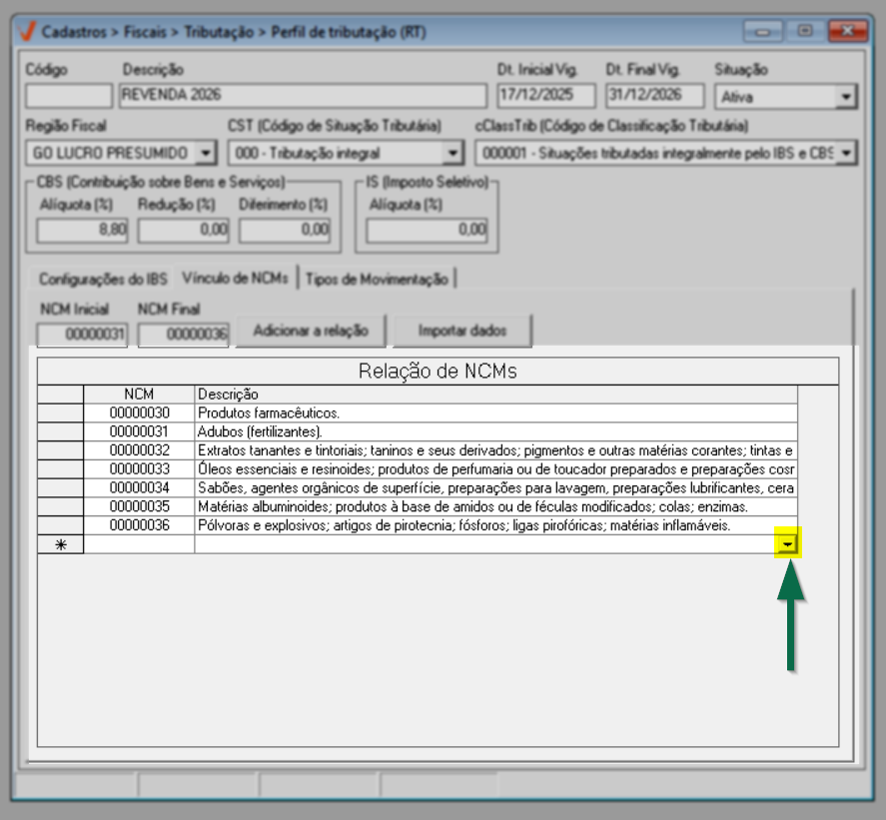The height and width of the screenshot is (820, 886).
Task: Click the new-row asterisk row header
Action: pyautogui.click(x=60, y=544)
